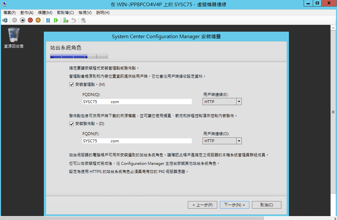Open the 檔案(F) menu

[9, 13]
